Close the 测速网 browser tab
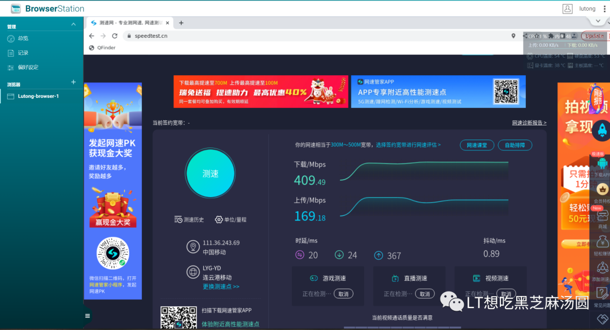 pyautogui.click(x=167, y=23)
